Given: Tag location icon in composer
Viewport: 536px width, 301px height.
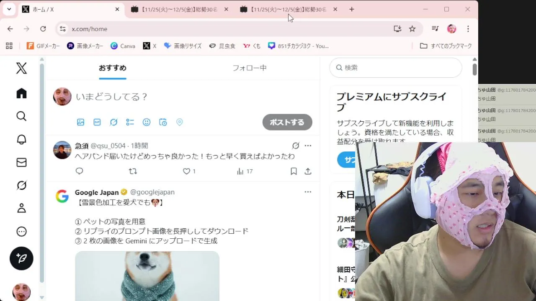Looking at the screenshot, I should (180, 122).
